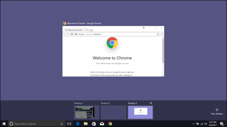Viewport: 227px width, 127px height.
Task: Activate the microphone voice search icon
Action: click(x=62, y=124)
